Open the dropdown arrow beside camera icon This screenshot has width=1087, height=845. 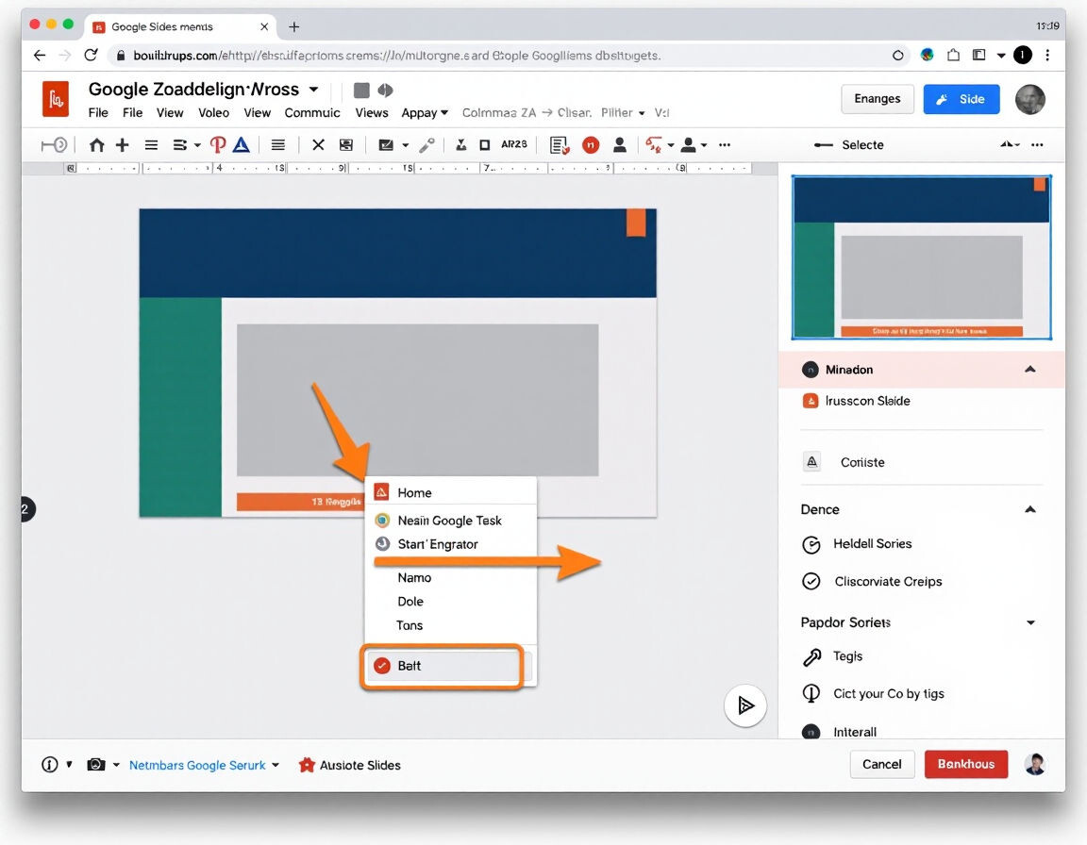(x=116, y=765)
